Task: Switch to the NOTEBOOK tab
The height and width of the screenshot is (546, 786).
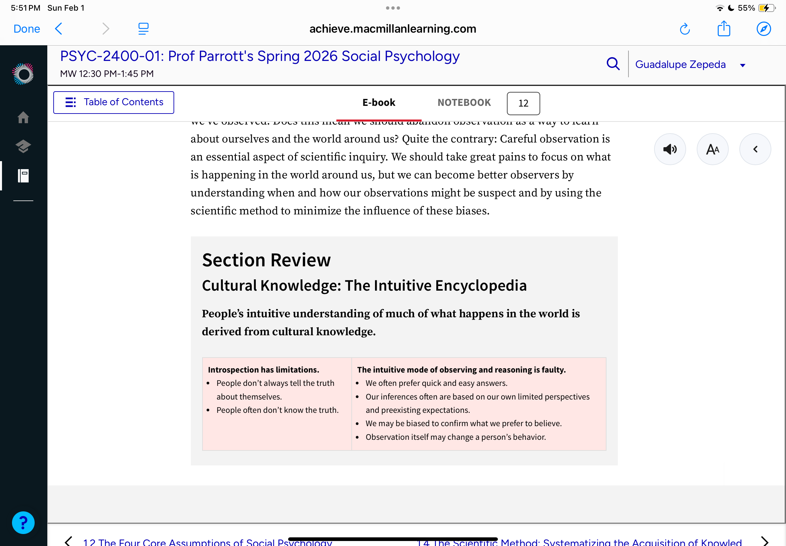Action: point(464,103)
